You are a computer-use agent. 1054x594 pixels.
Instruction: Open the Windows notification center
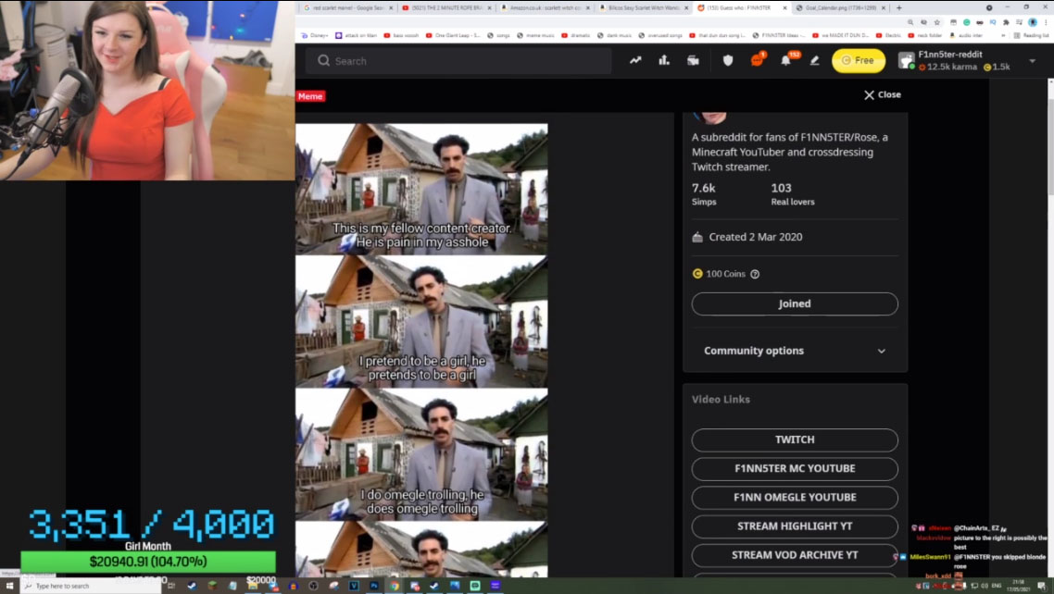pyautogui.click(x=1042, y=586)
